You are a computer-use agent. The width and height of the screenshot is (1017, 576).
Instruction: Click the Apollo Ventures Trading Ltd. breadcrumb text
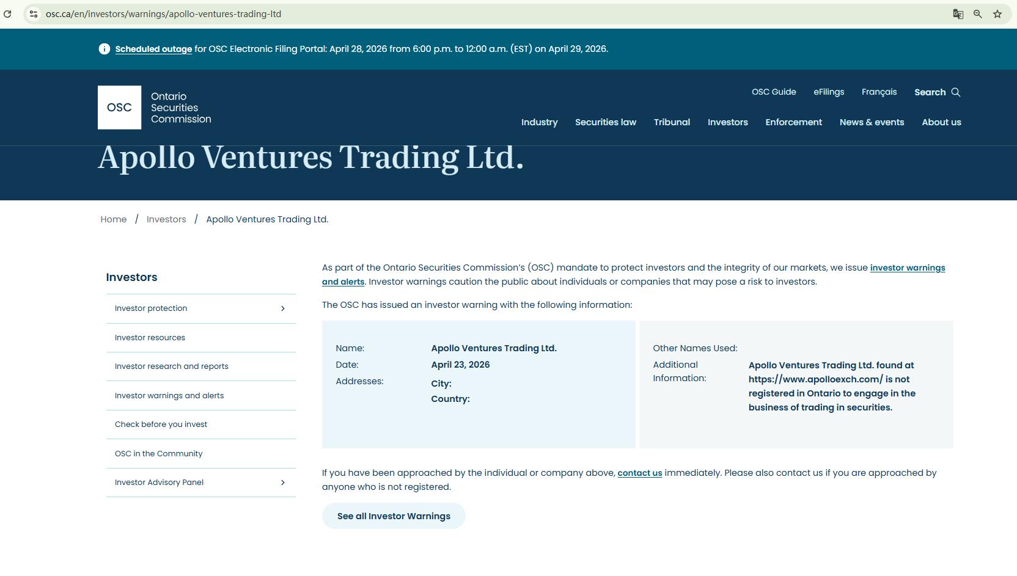pyautogui.click(x=267, y=219)
